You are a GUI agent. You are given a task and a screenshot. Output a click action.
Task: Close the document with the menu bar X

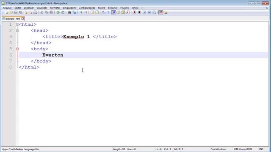pyautogui.click(x=267, y=8)
